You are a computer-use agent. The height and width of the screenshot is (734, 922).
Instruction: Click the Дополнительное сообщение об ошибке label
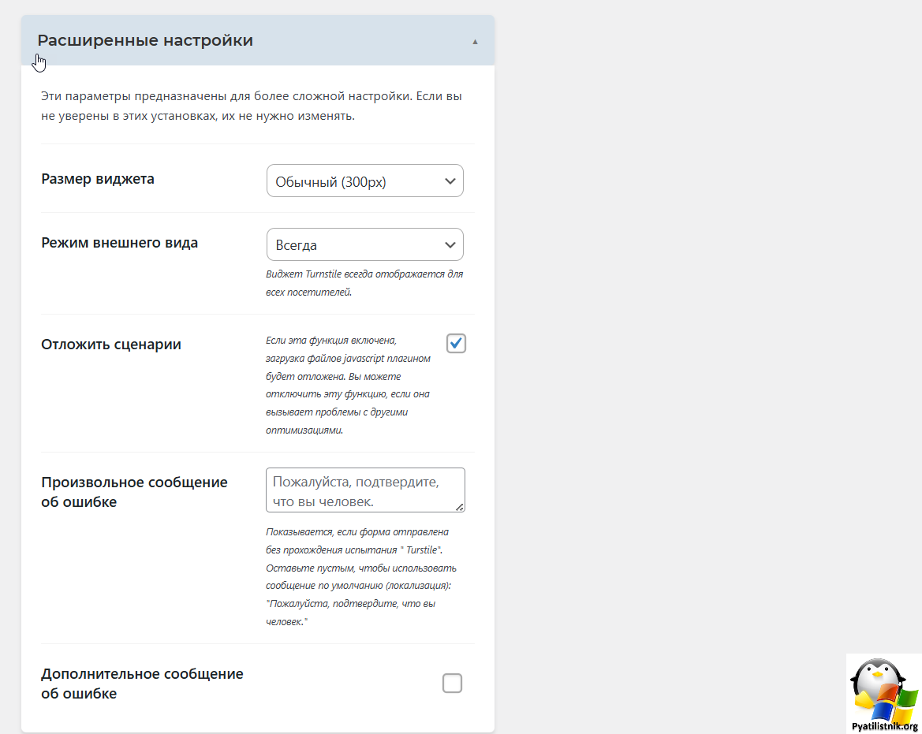[142, 684]
